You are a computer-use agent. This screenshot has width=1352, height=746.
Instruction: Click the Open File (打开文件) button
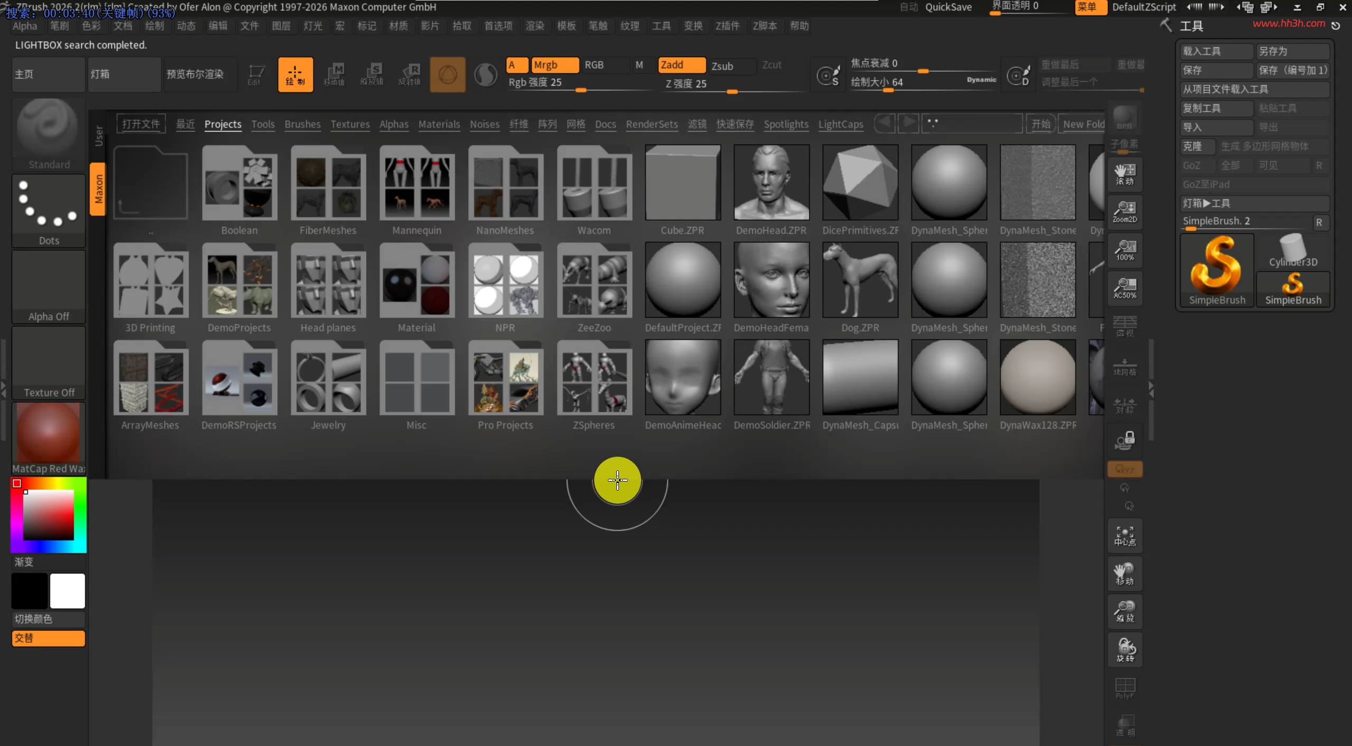[141, 124]
